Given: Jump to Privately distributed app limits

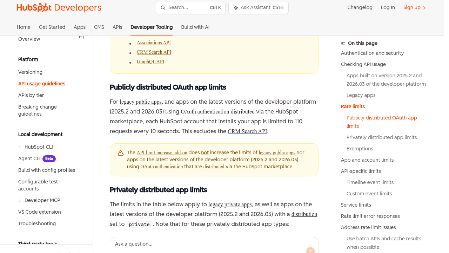Looking at the screenshot, I should [382, 138].
